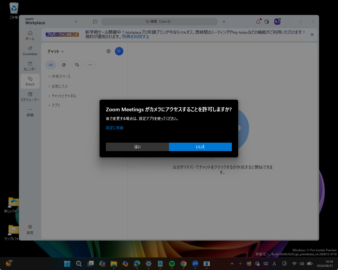The image size is (338, 270).
Task: Open more chat filters (…) button
Action: click(90, 65)
